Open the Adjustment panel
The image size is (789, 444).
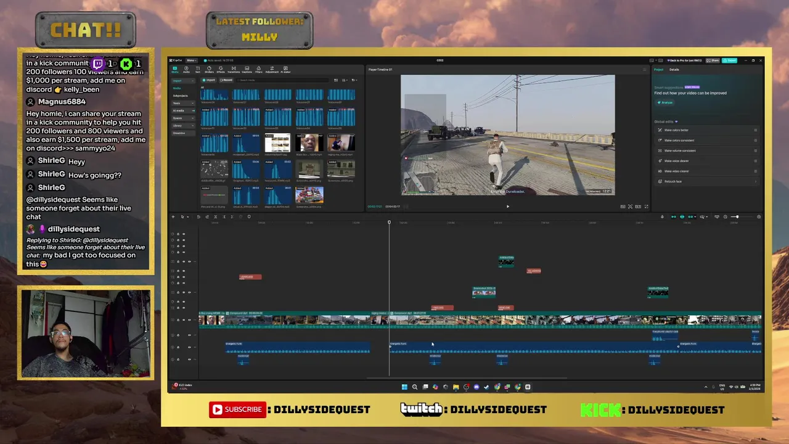[x=272, y=69]
